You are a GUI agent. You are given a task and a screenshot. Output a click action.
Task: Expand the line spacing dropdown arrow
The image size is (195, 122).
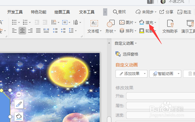(x=76, y=31)
